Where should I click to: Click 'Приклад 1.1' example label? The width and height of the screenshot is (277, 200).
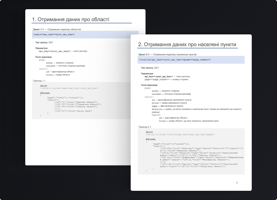point(39,81)
